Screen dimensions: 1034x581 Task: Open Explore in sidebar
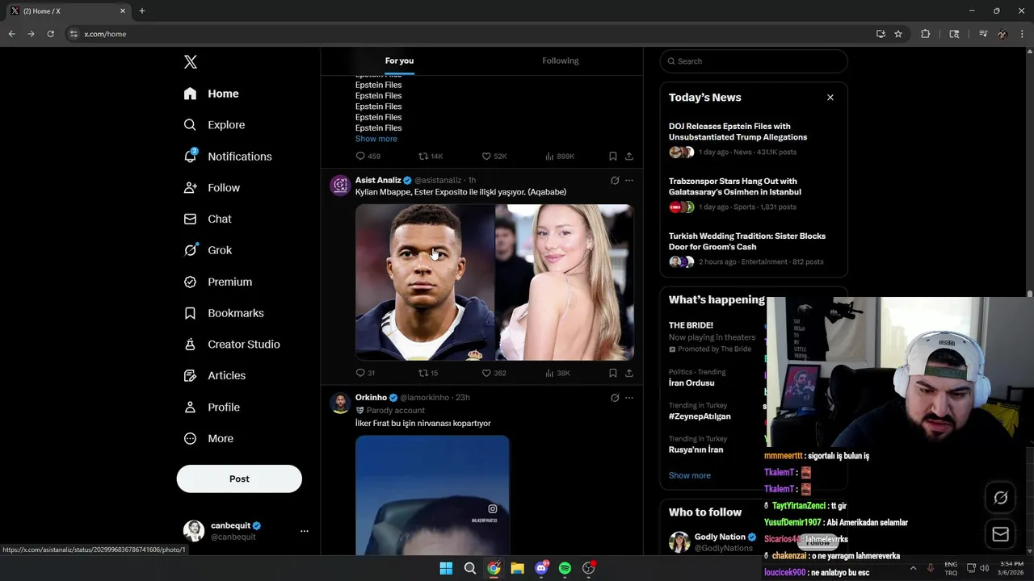click(x=214, y=125)
